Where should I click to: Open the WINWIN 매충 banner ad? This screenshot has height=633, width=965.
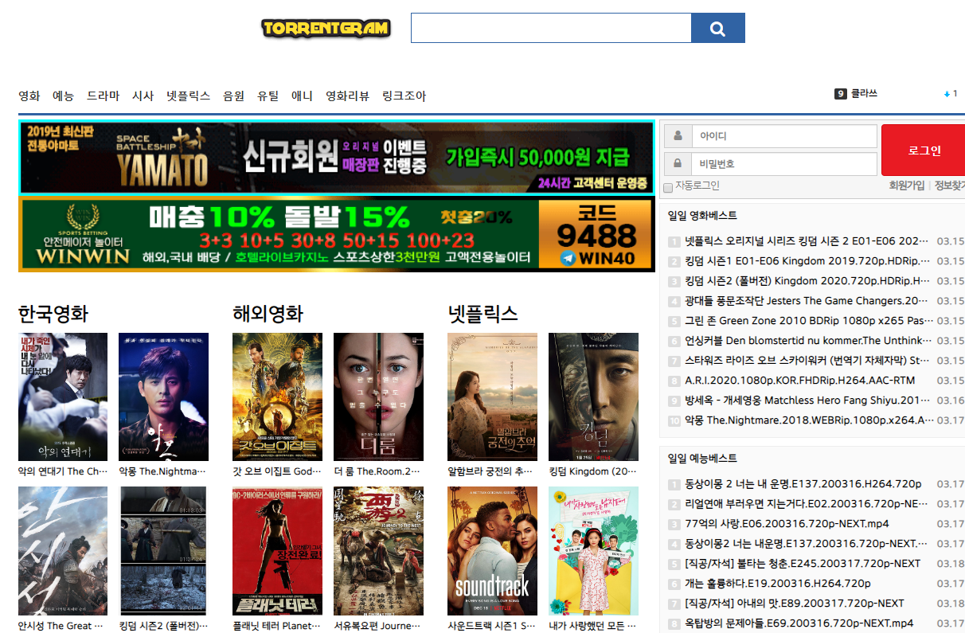click(x=337, y=234)
